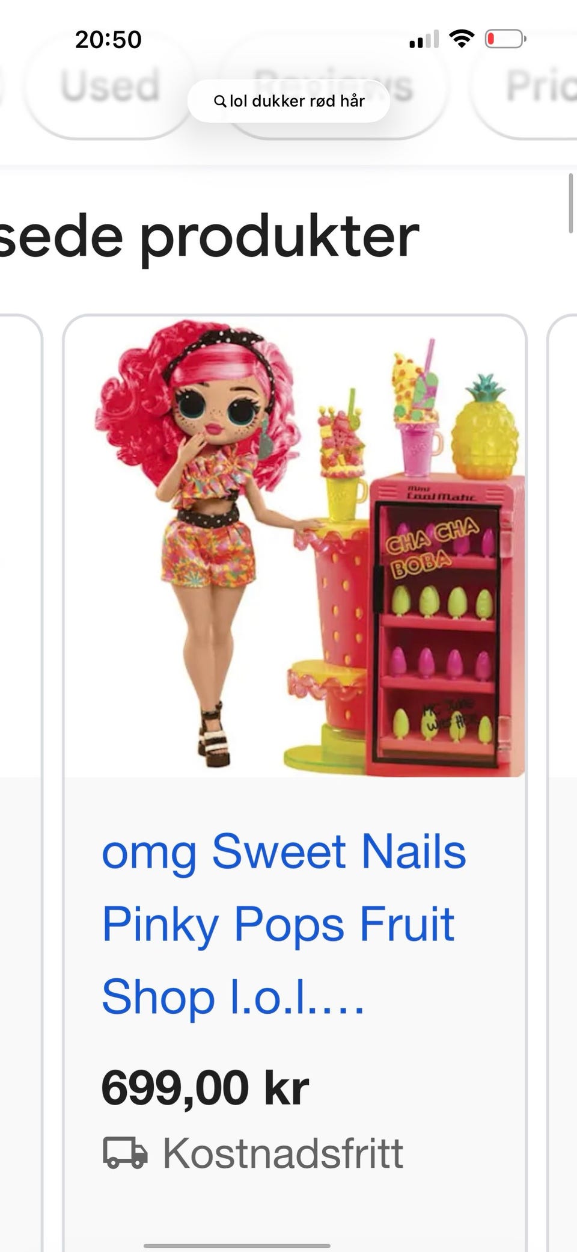Select the blurred "Reviews" filter chip
Screen dimensions: 577x1252
tap(334, 85)
